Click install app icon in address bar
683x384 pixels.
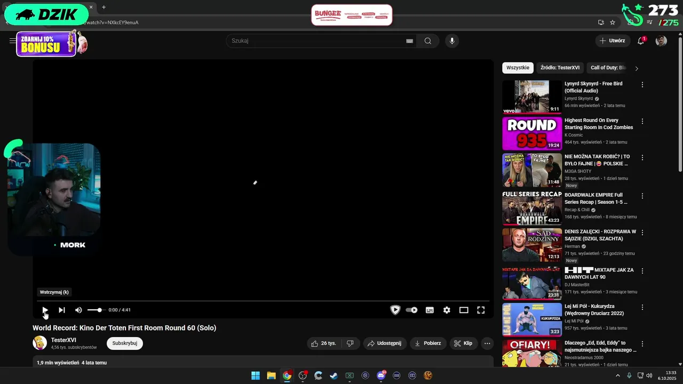click(x=601, y=22)
